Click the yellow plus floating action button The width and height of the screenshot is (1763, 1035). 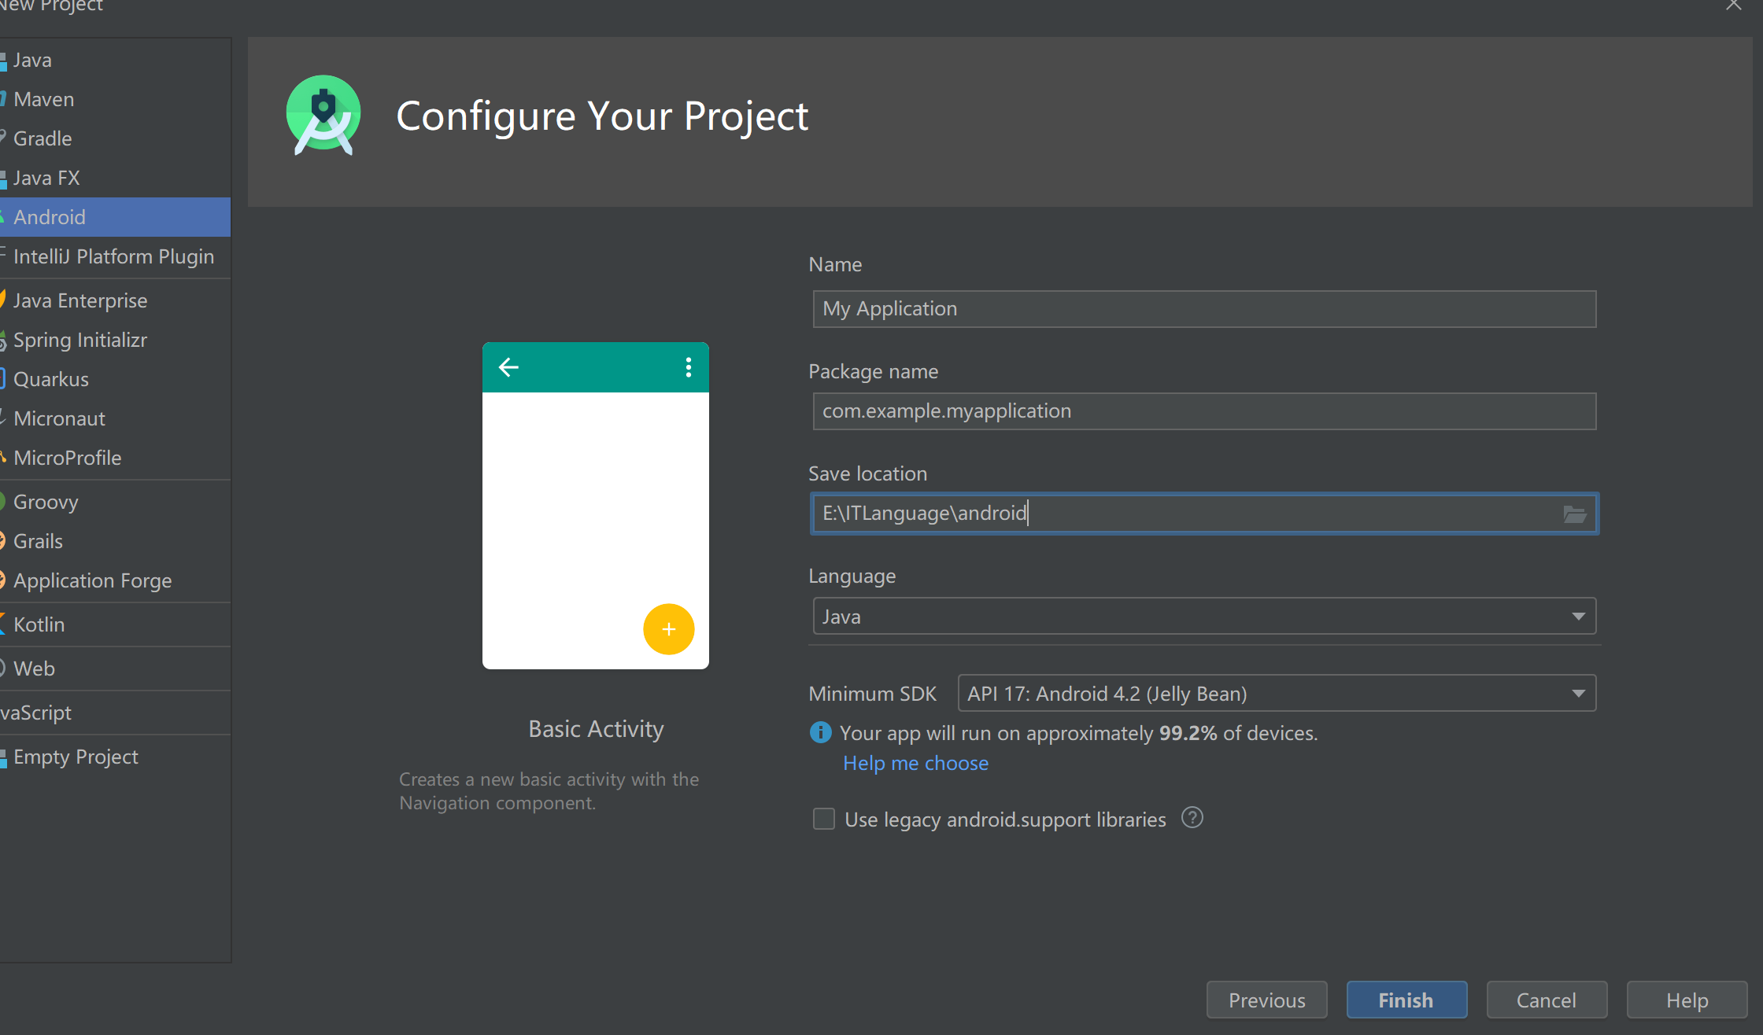[669, 629]
